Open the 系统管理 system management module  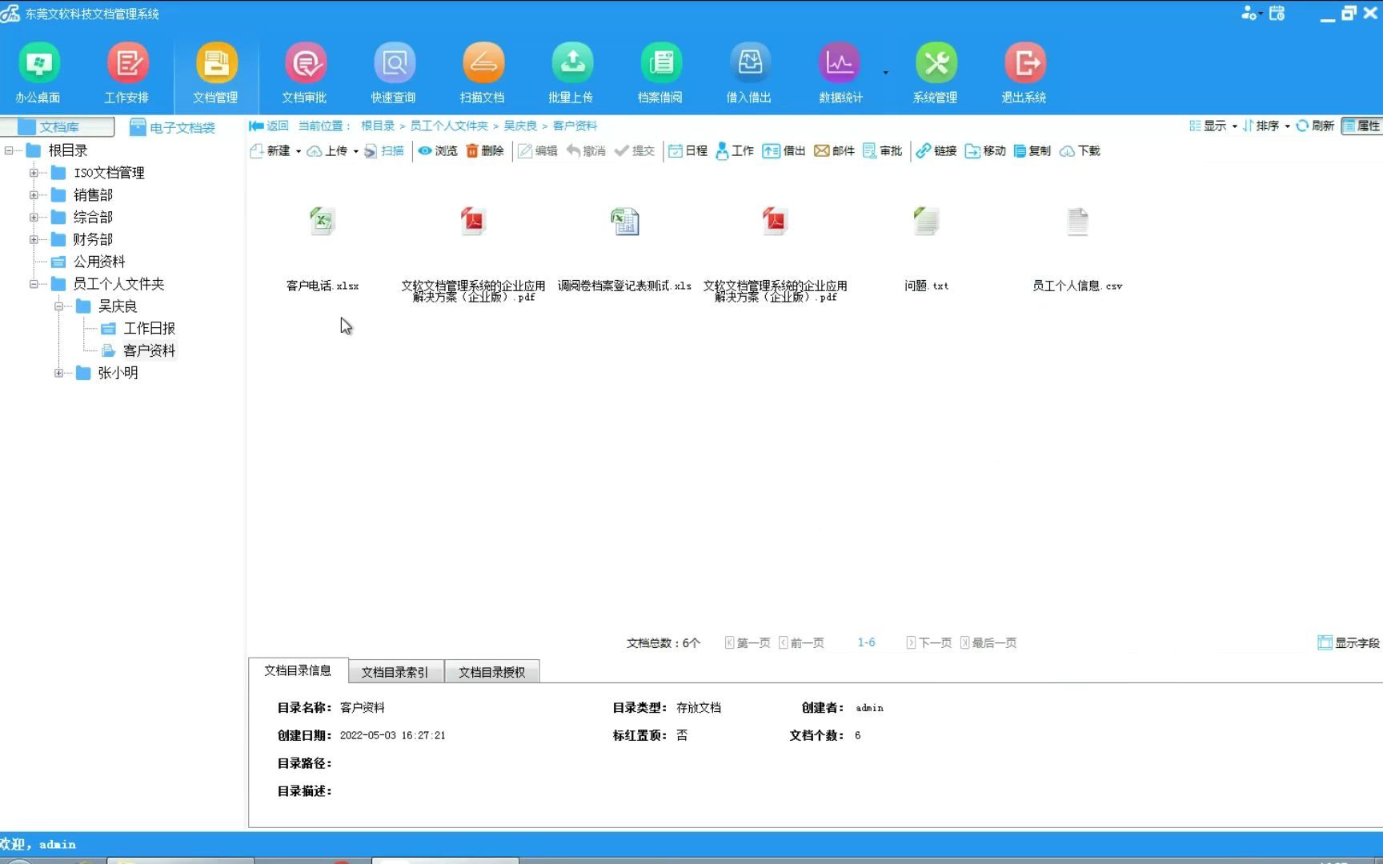point(936,72)
